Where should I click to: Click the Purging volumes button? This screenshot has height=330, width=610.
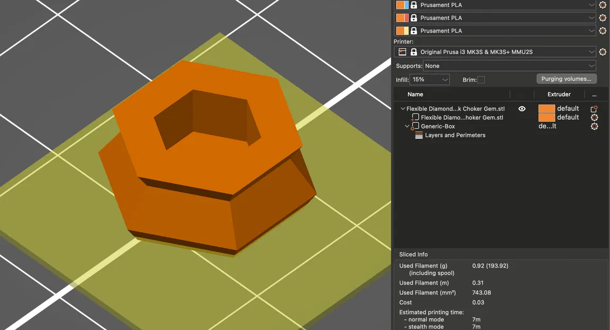coord(566,79)
